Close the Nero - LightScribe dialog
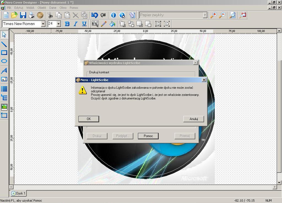 click(x=204, y=80)
